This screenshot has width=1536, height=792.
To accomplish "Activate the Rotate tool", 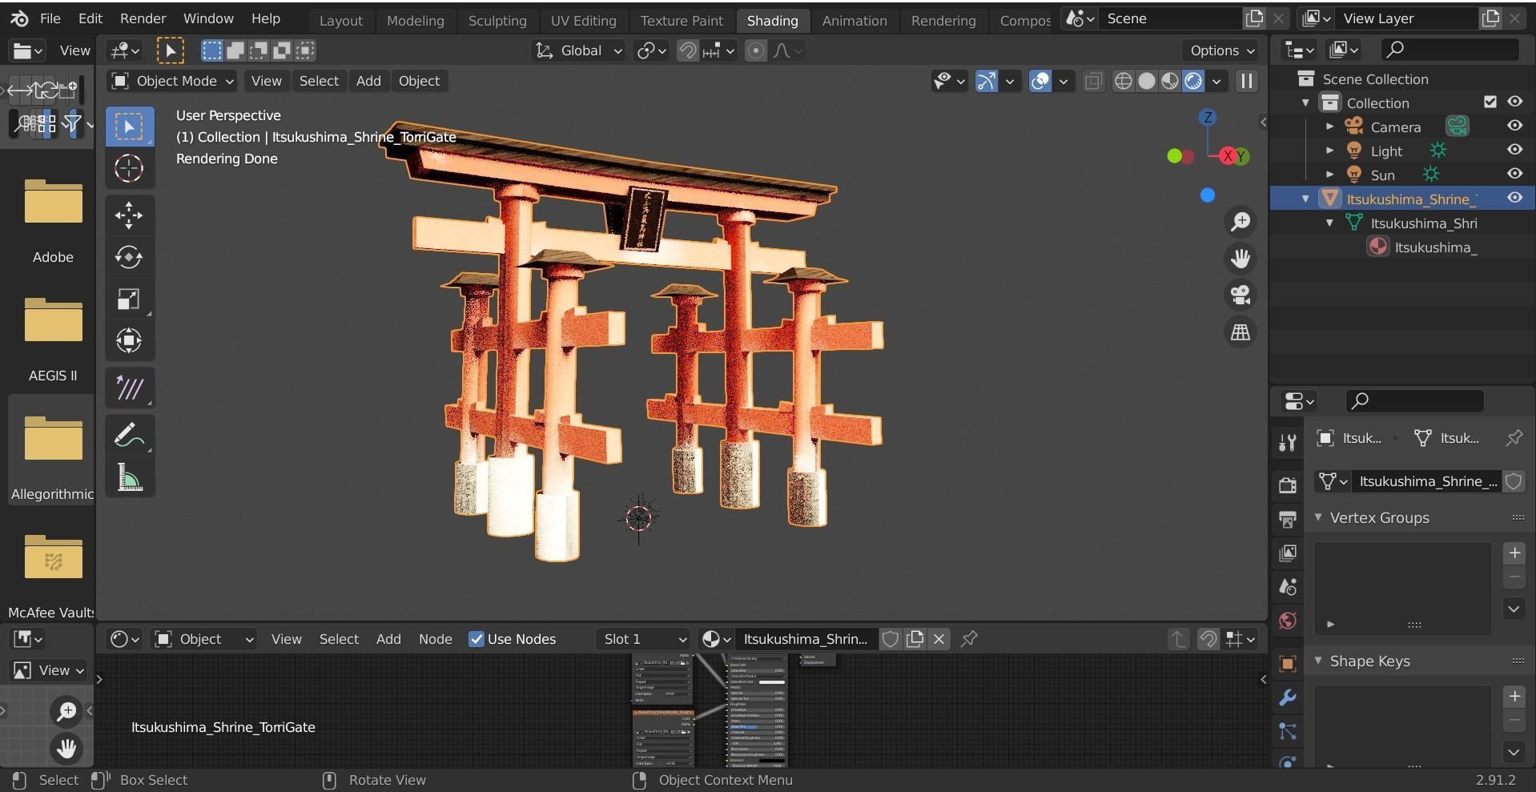I will (x=129, y=257).
